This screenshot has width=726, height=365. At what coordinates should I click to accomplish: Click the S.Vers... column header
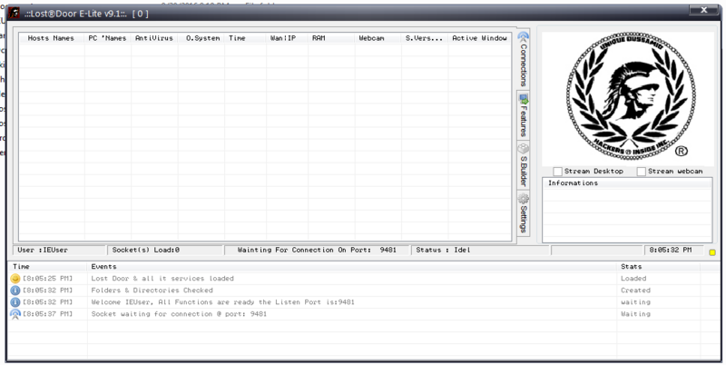point(425,38)
